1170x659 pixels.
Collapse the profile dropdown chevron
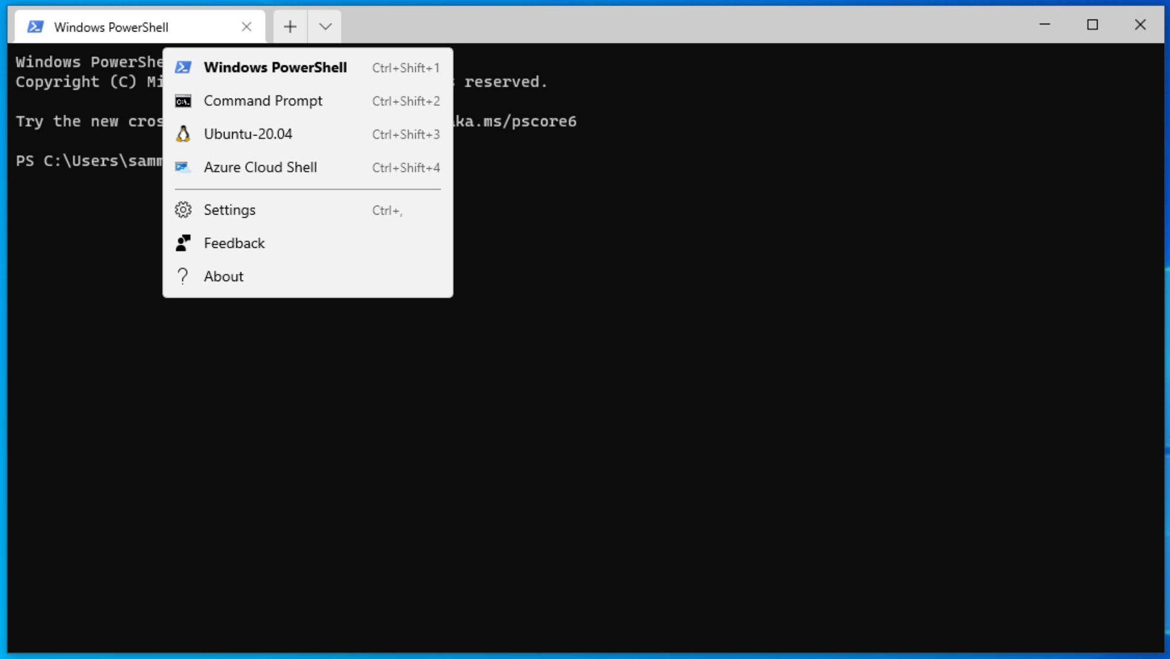(325, 27)
